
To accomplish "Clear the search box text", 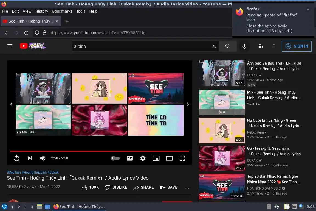I will tap(214, 46).
